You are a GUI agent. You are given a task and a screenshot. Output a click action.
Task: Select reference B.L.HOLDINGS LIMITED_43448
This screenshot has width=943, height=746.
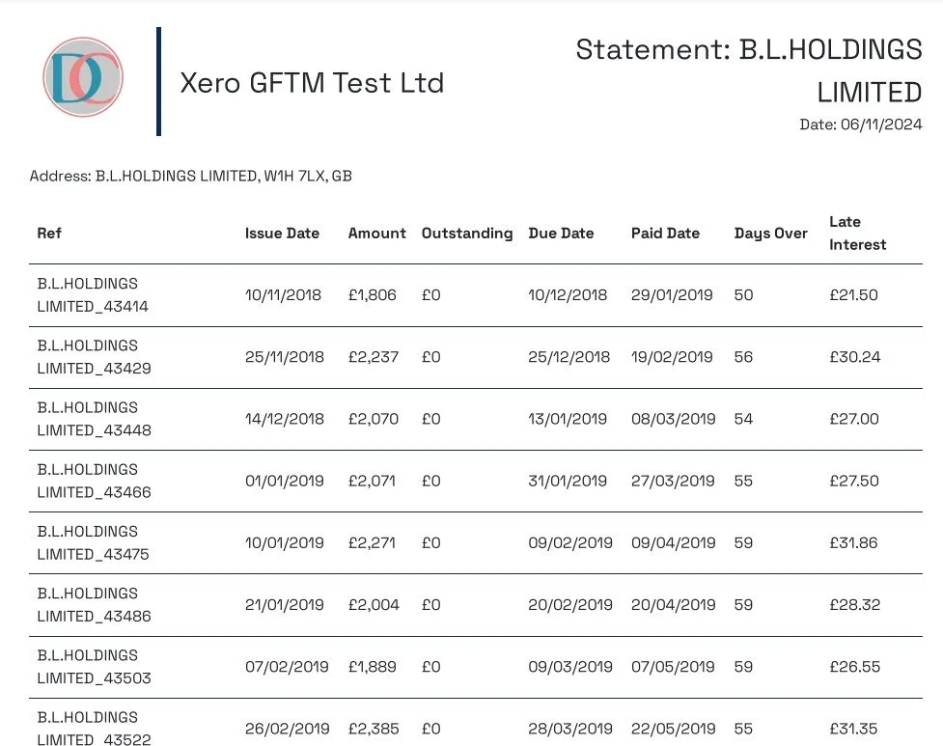pyautogui.click(x=94, y=419)
